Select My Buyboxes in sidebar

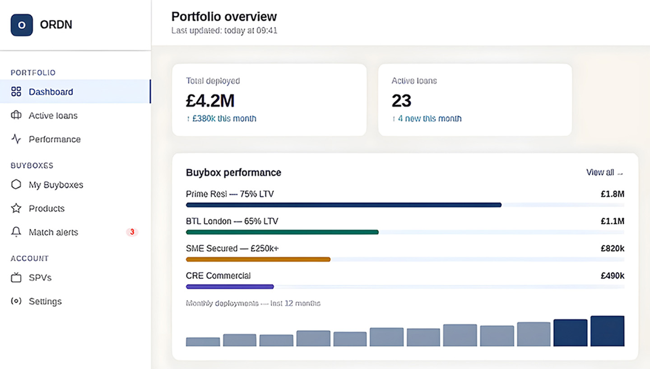pyautogui.click(x=75, y=184)
